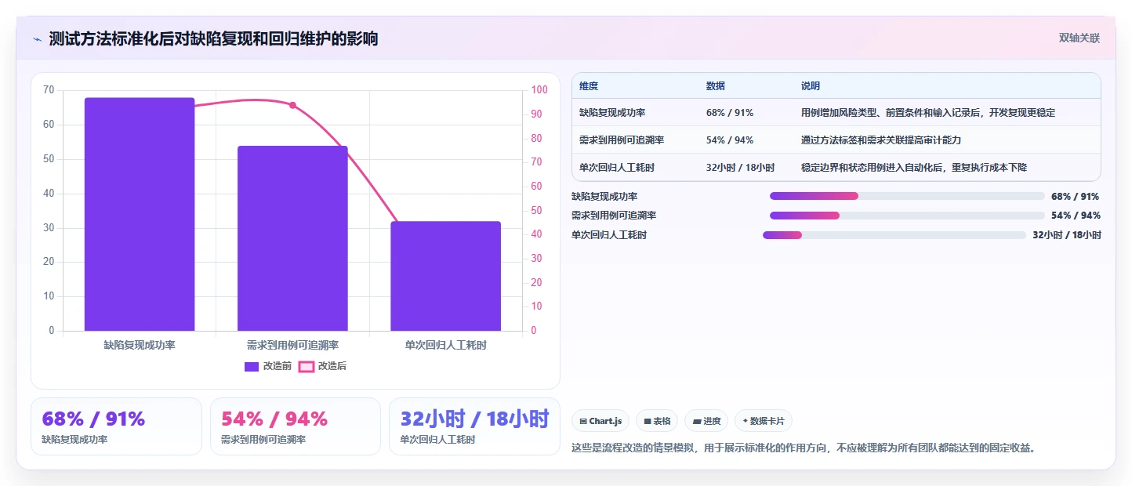The width and height of the screenshot is (1132, 486).
Task: Click the 单次回归人工耗时 cell in the table
Action: 617,167
